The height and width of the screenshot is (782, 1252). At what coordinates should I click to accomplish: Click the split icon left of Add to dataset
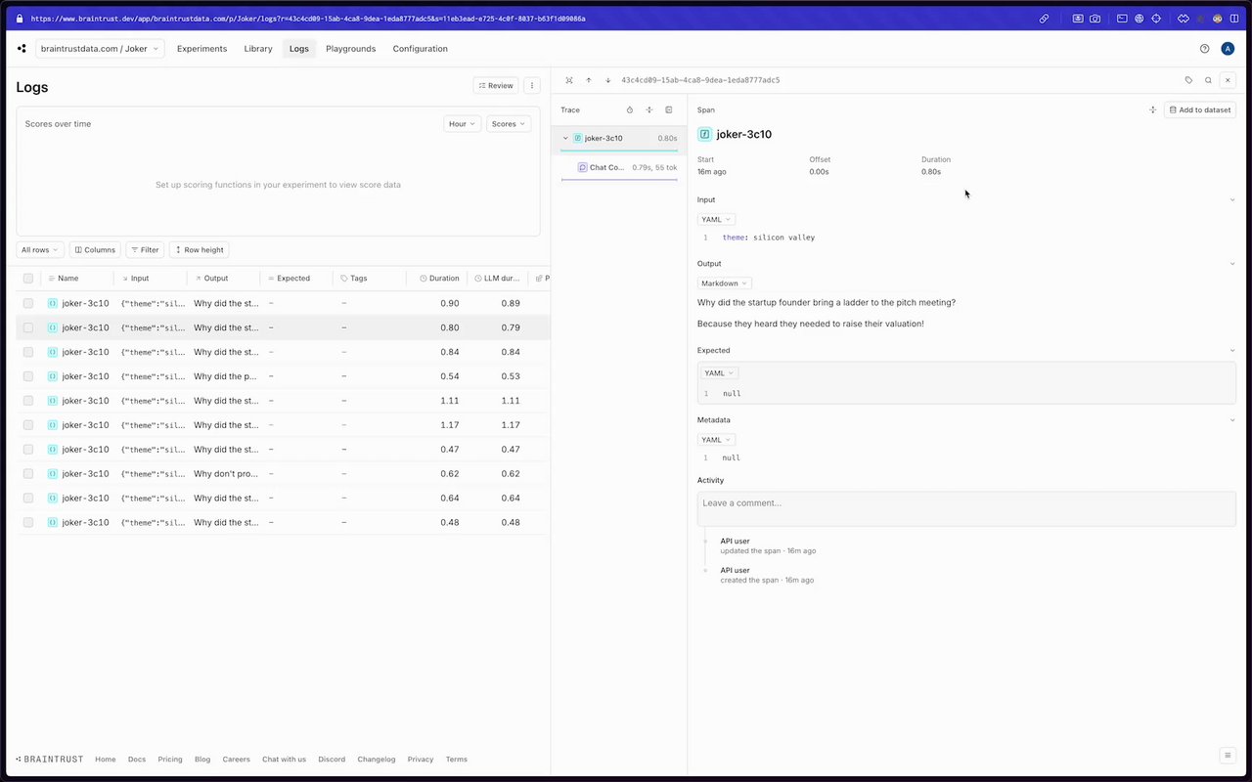pos(1152,110)
